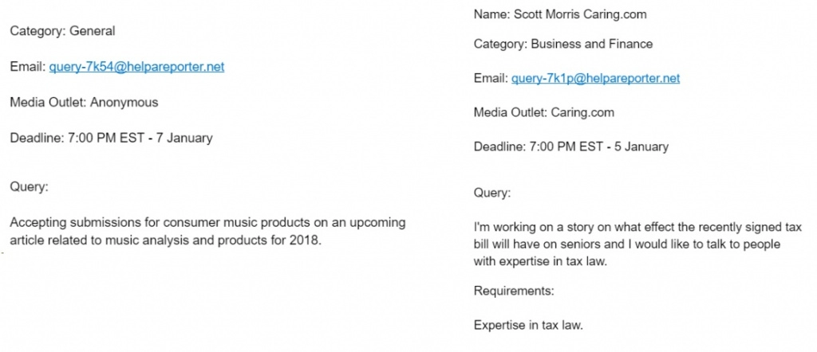This screenshot has height=352, width=817.
Task: Click the final "Expertise in tax law." line
Action: coord(528,326)
